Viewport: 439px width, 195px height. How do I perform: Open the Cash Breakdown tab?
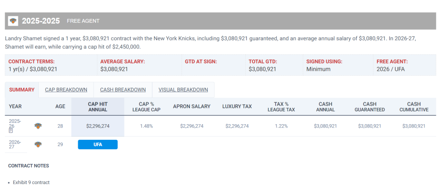(x=123, y=90)
